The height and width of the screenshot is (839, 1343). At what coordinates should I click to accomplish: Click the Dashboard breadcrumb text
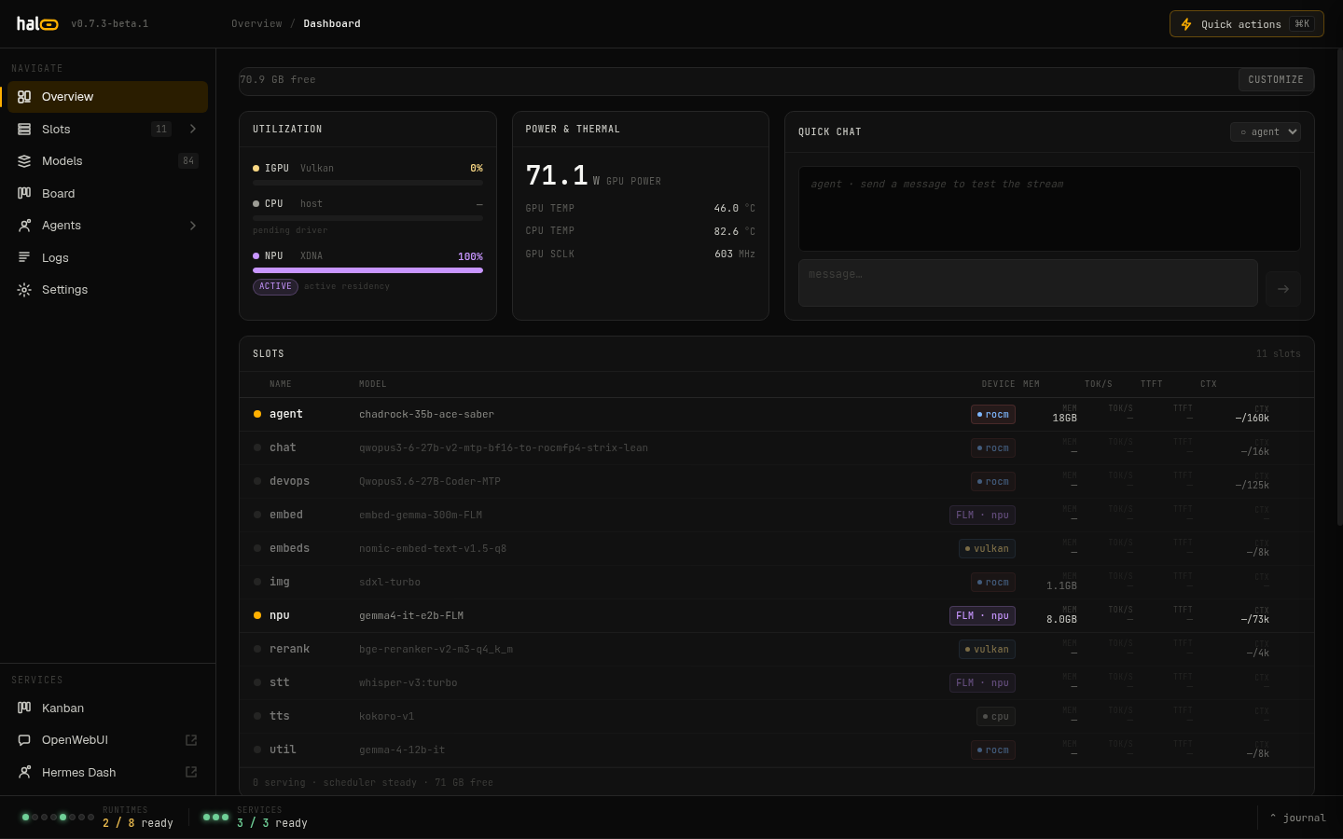point(332,23)
